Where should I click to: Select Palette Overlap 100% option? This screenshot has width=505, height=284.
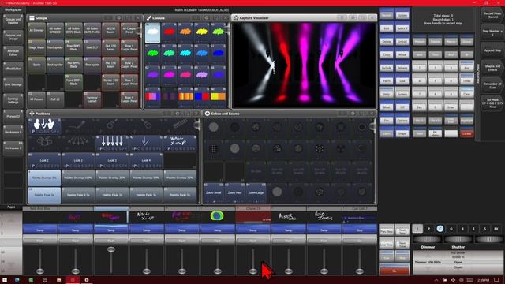point(78,177)
